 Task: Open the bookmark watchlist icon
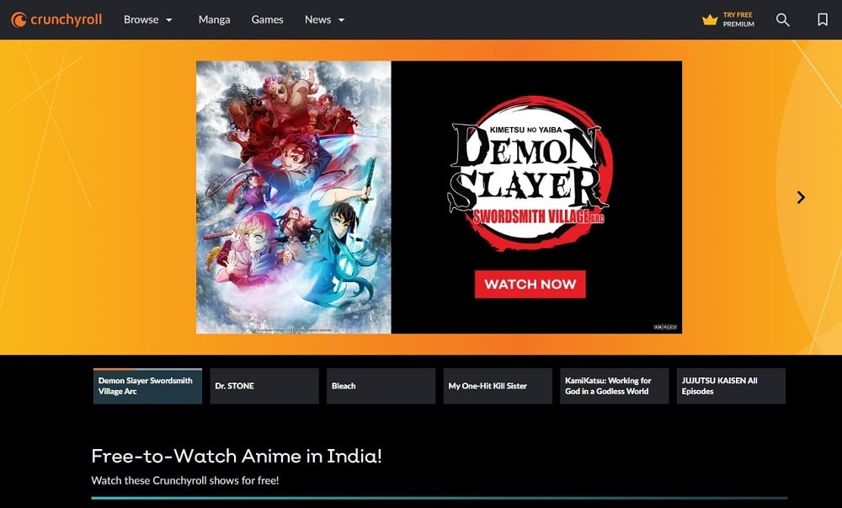pyautogui.click(x=822, y=20)
